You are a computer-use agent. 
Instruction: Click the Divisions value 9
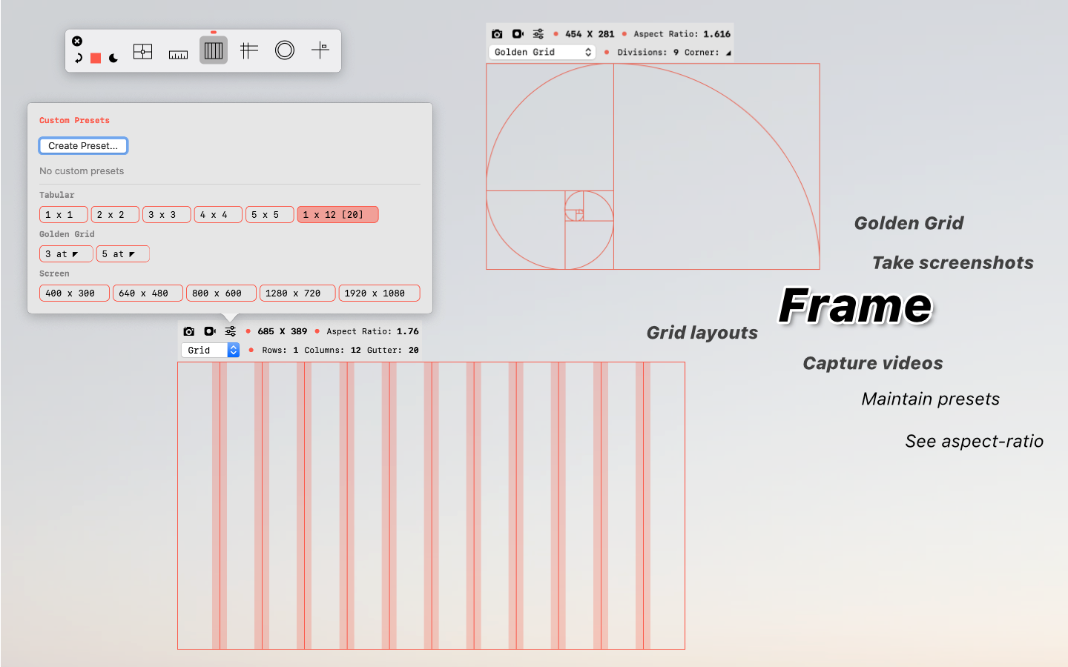(676, 53)
